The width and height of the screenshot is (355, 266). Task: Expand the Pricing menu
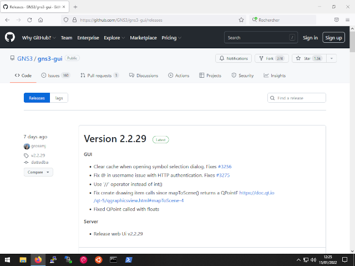171,38
